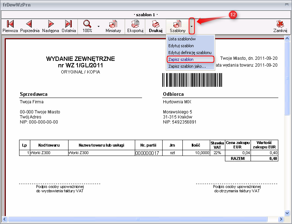Select Zapisz szablon jako… option
The height and width of the screenshot is (224, 292).
[187, 66]
